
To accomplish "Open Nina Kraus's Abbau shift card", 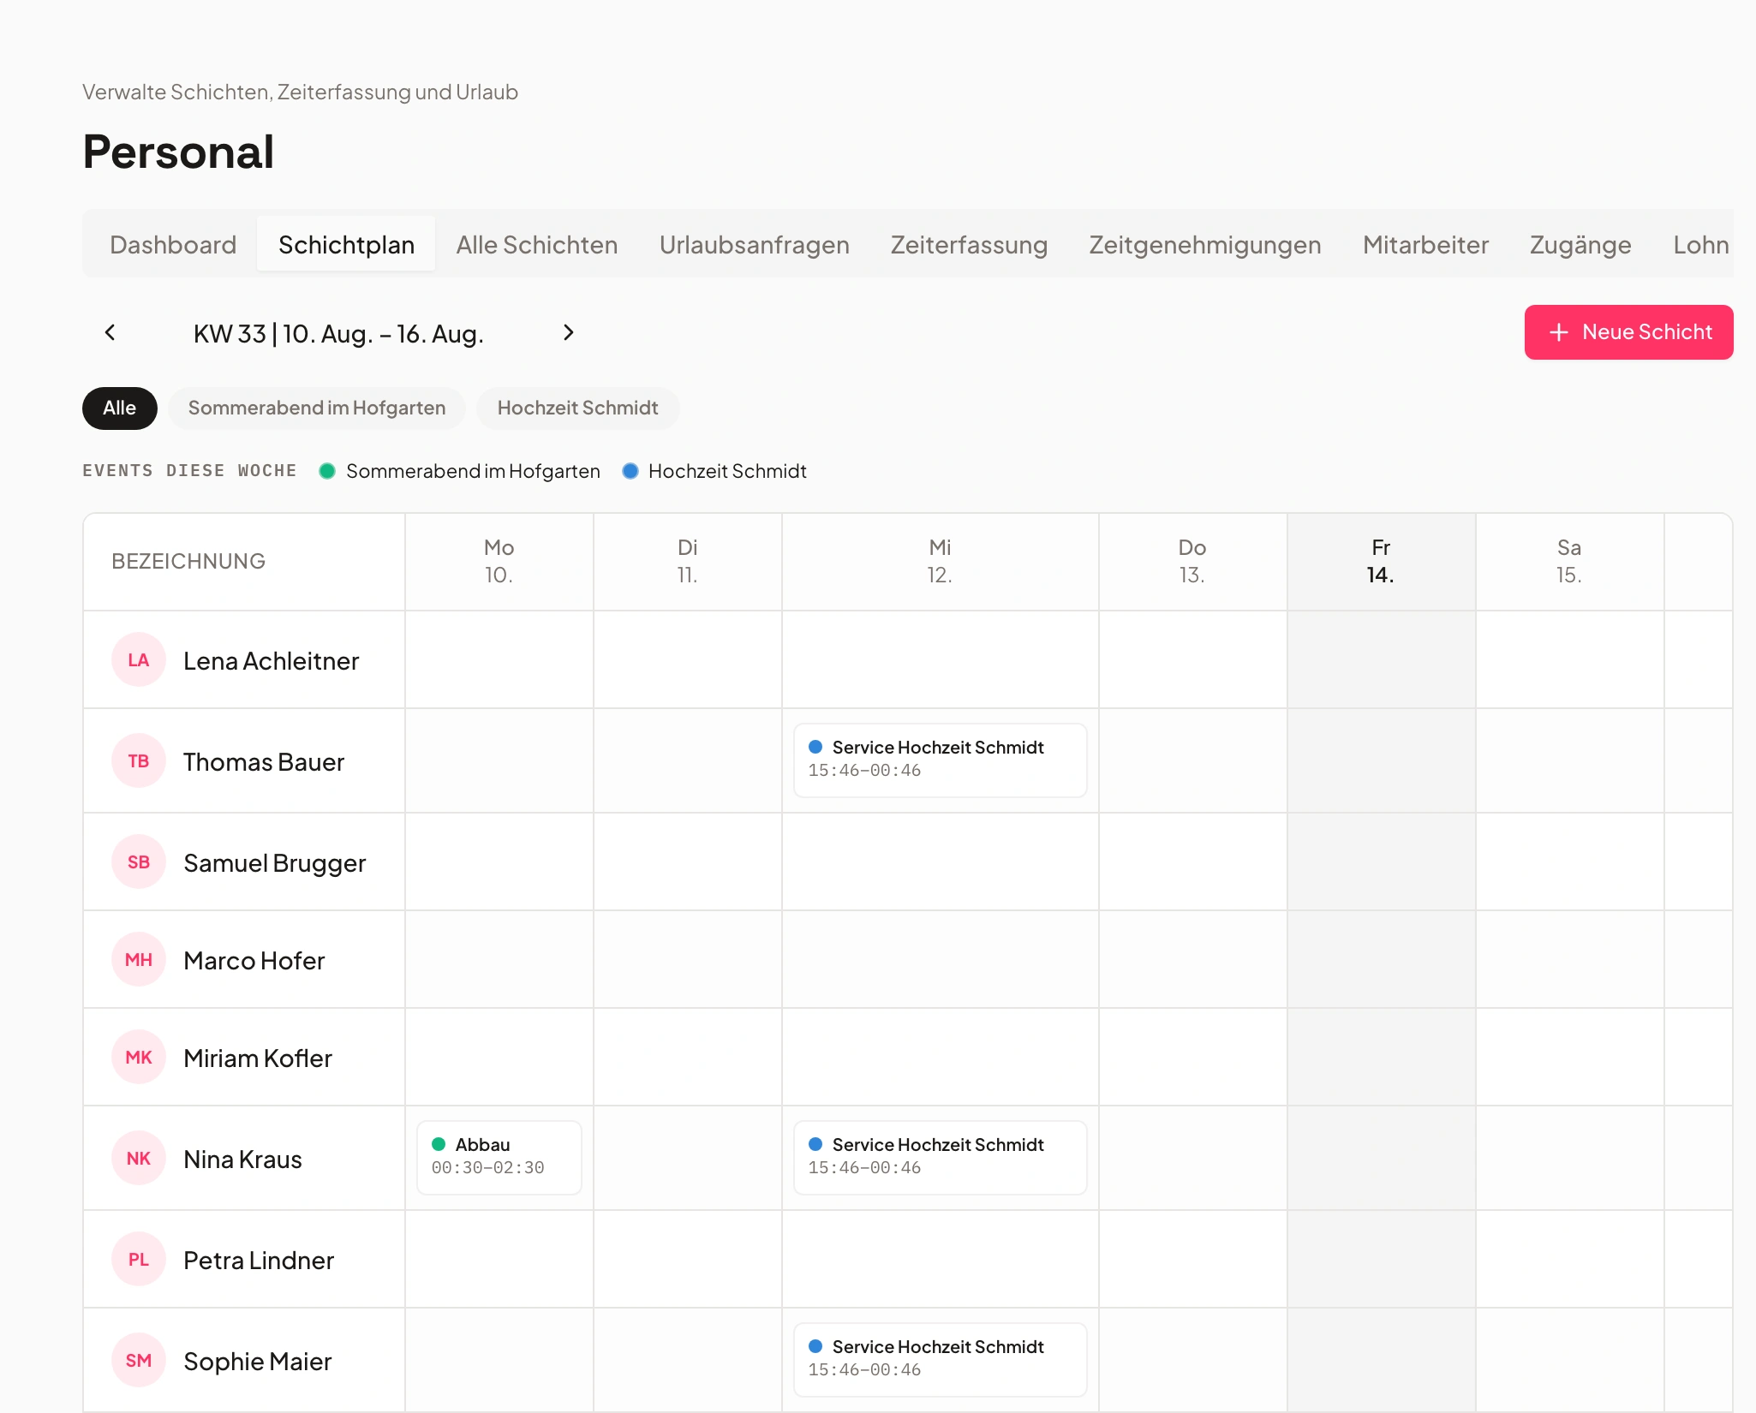I will click(499, 1158).
